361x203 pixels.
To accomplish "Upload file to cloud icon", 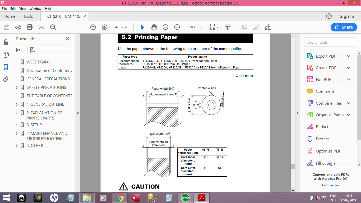I will tap(18, 27).
